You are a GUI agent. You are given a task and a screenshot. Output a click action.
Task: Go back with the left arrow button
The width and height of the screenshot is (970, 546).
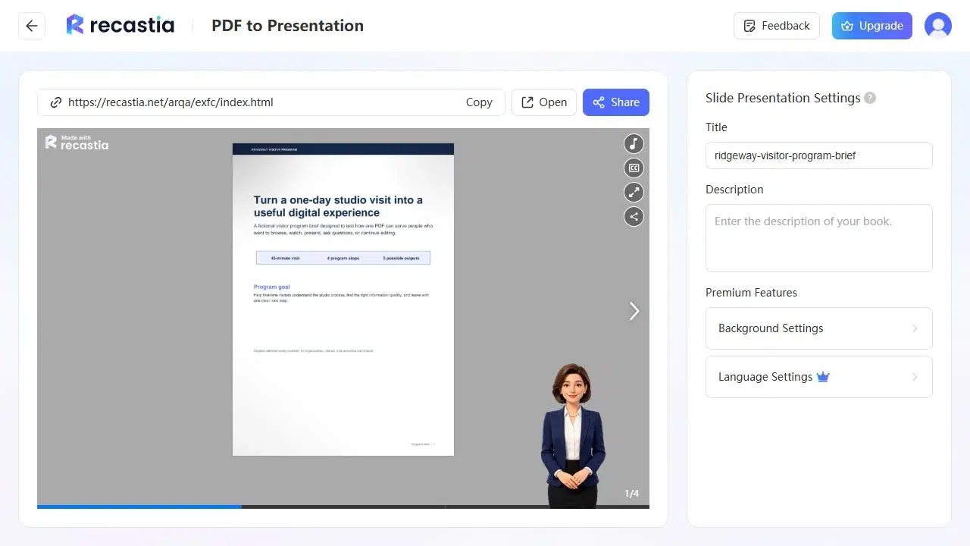coord(32,26)
